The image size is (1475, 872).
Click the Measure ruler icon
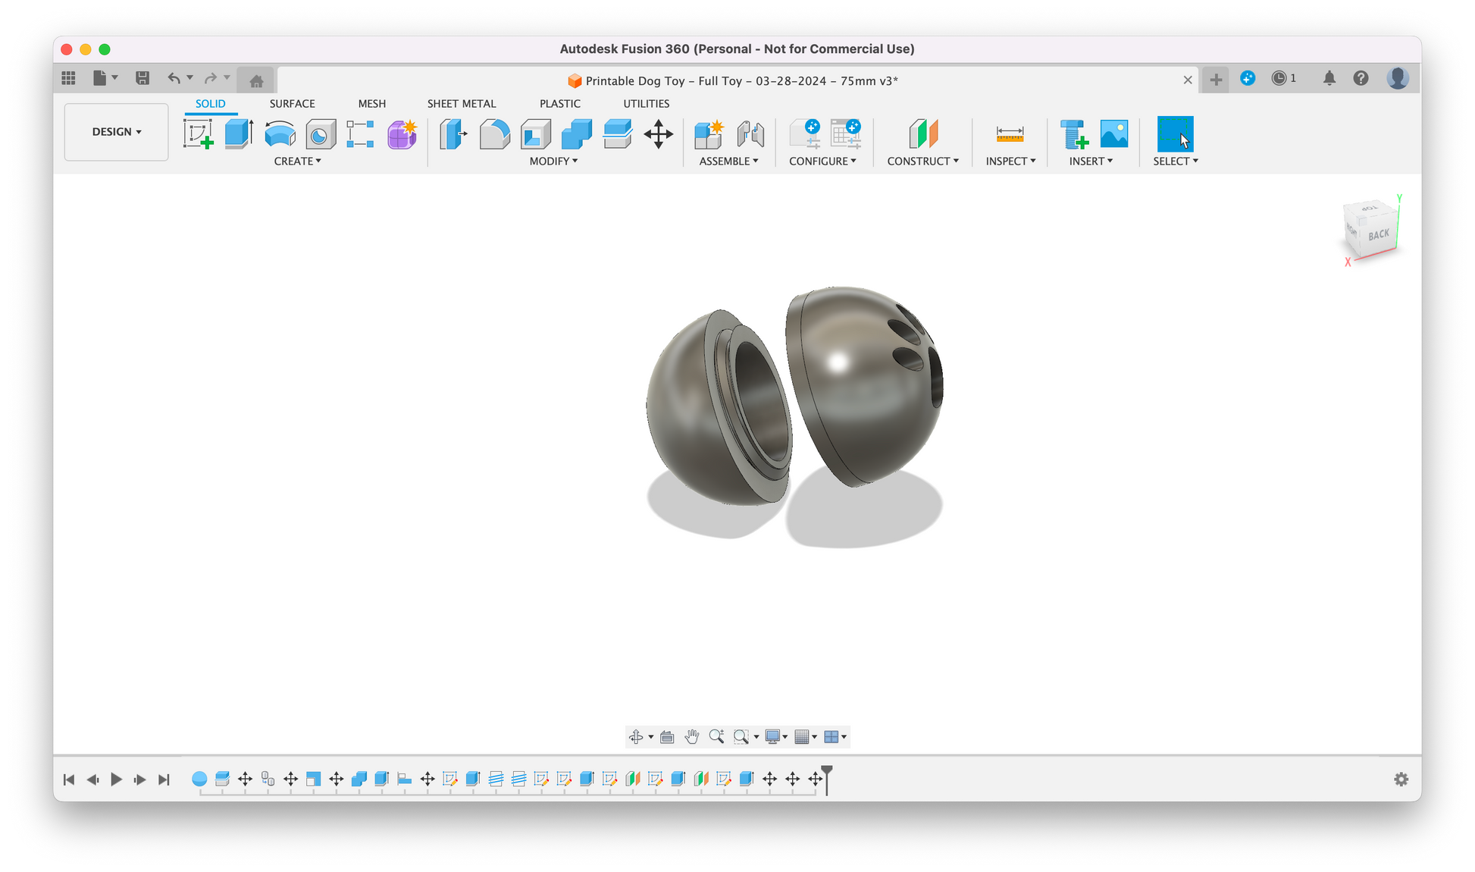click(x=1010, y=134)
